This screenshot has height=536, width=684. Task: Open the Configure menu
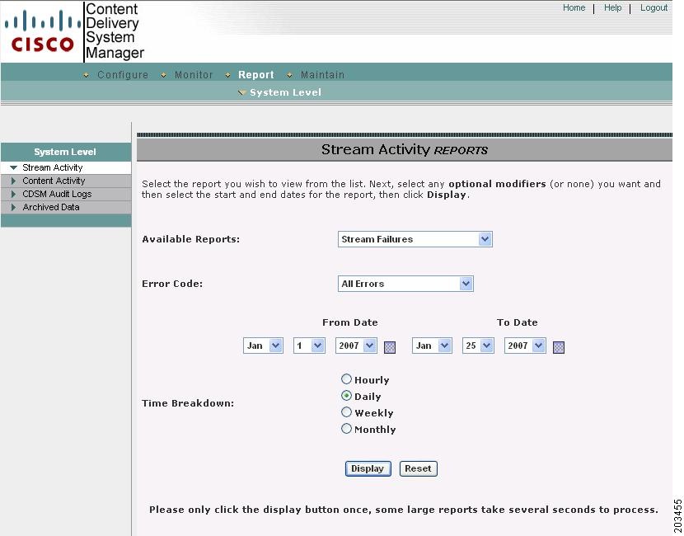point(123,75)
